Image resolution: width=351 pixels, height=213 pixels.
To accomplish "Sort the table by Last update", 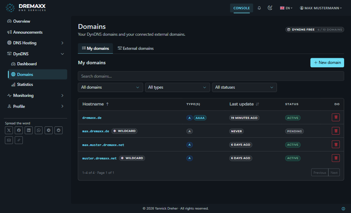I will click(244, 104).
